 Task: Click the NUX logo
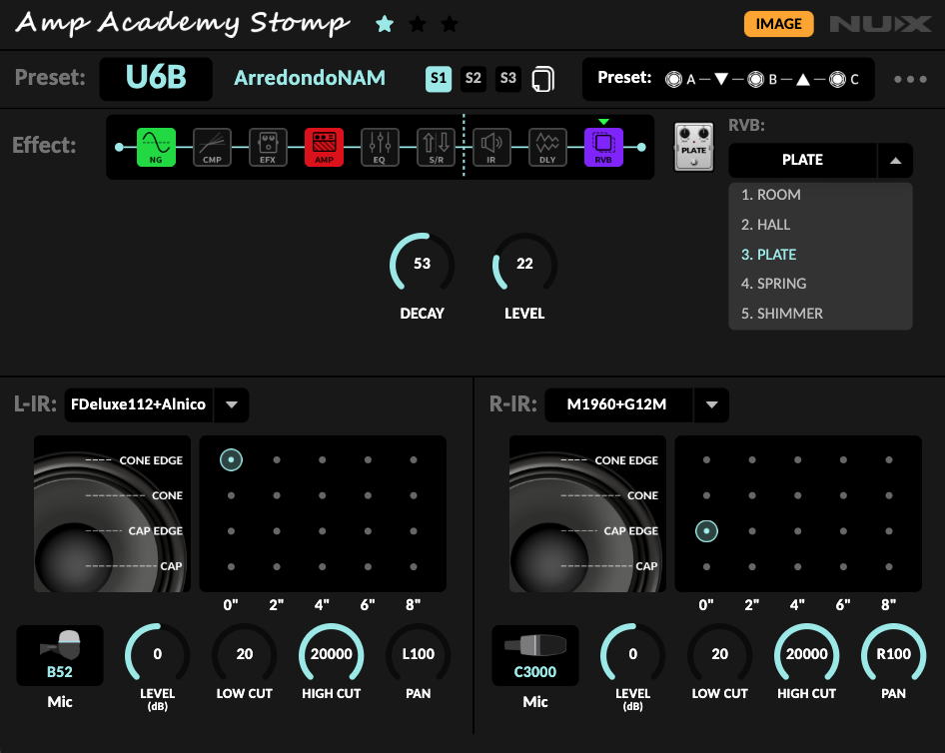tap(880, 24)
